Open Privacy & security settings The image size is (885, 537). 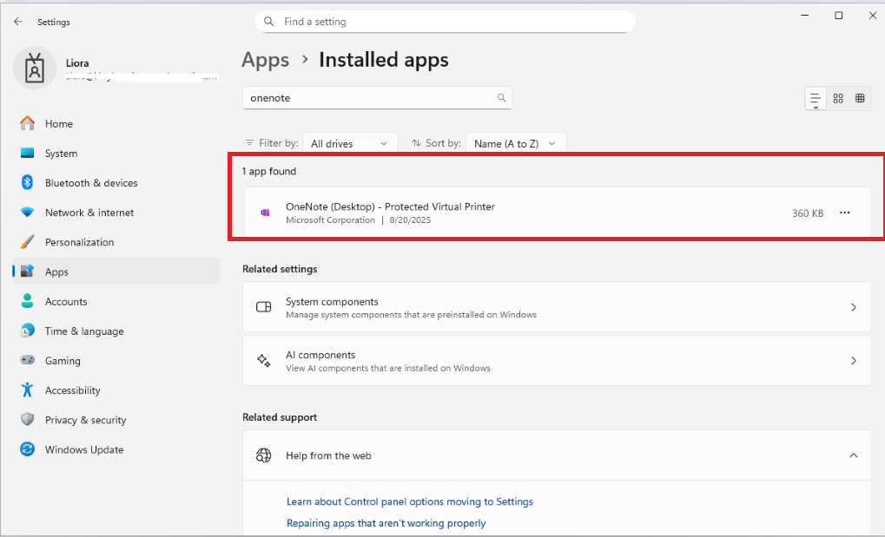coord(85,419)
